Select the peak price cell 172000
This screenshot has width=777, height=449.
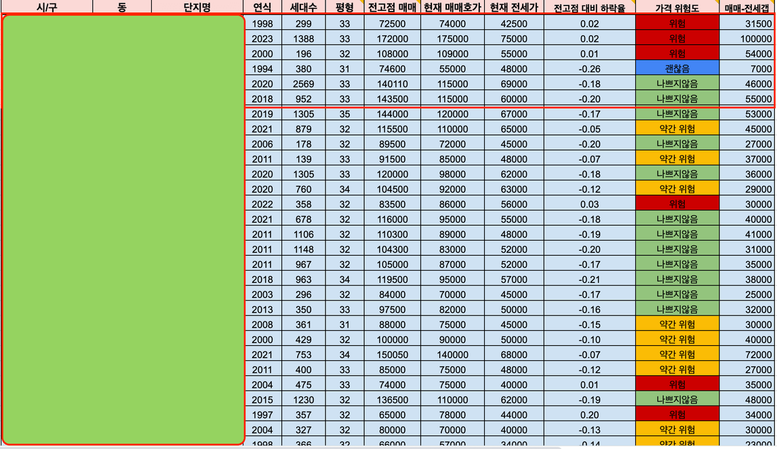point(392,39)
